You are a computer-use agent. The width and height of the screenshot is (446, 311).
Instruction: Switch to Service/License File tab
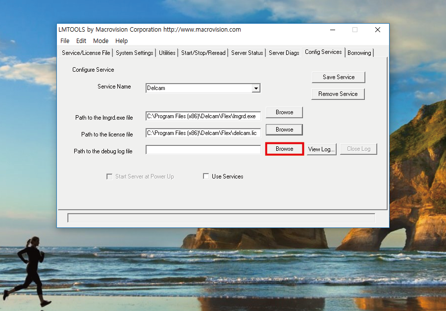point(86,53)
